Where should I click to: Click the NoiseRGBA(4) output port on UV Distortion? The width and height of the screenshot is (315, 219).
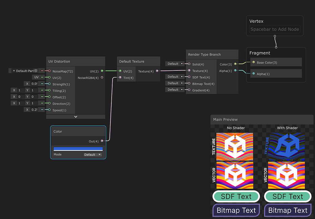[102, 78]
